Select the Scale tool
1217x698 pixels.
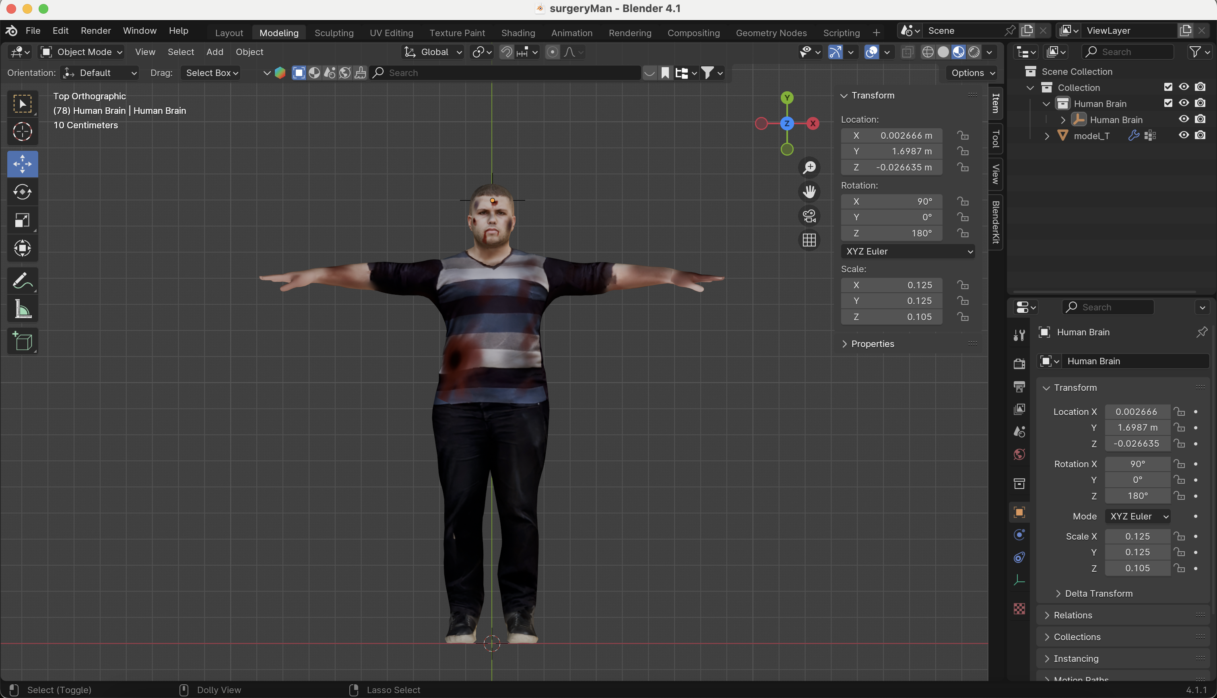coord(22,220)
